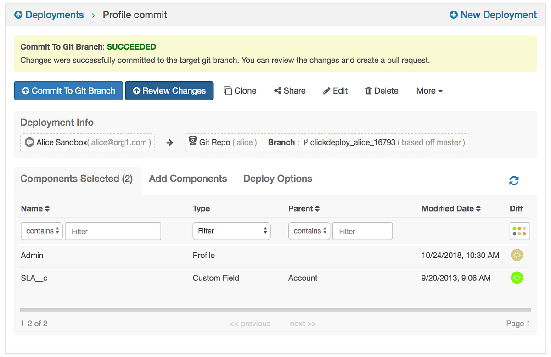Open the Deploy Options tab

pyautogui.click(x=277, y=178)
